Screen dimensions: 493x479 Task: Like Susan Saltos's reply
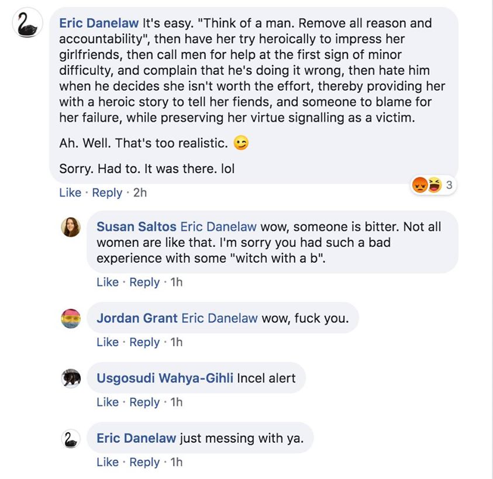pyautogui.click(x=108, y=282)
